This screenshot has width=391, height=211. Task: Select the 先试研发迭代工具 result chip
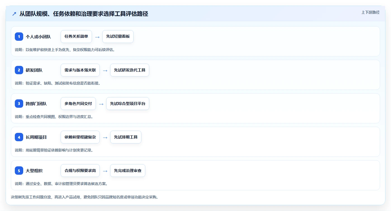coord(130,70)
